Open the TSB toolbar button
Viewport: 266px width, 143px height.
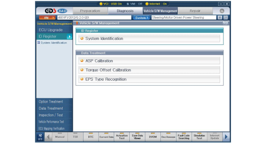pyautogui.click(x=75, y=137)
